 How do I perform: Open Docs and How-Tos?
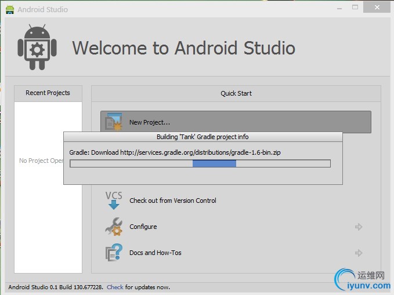coord(156,253)
